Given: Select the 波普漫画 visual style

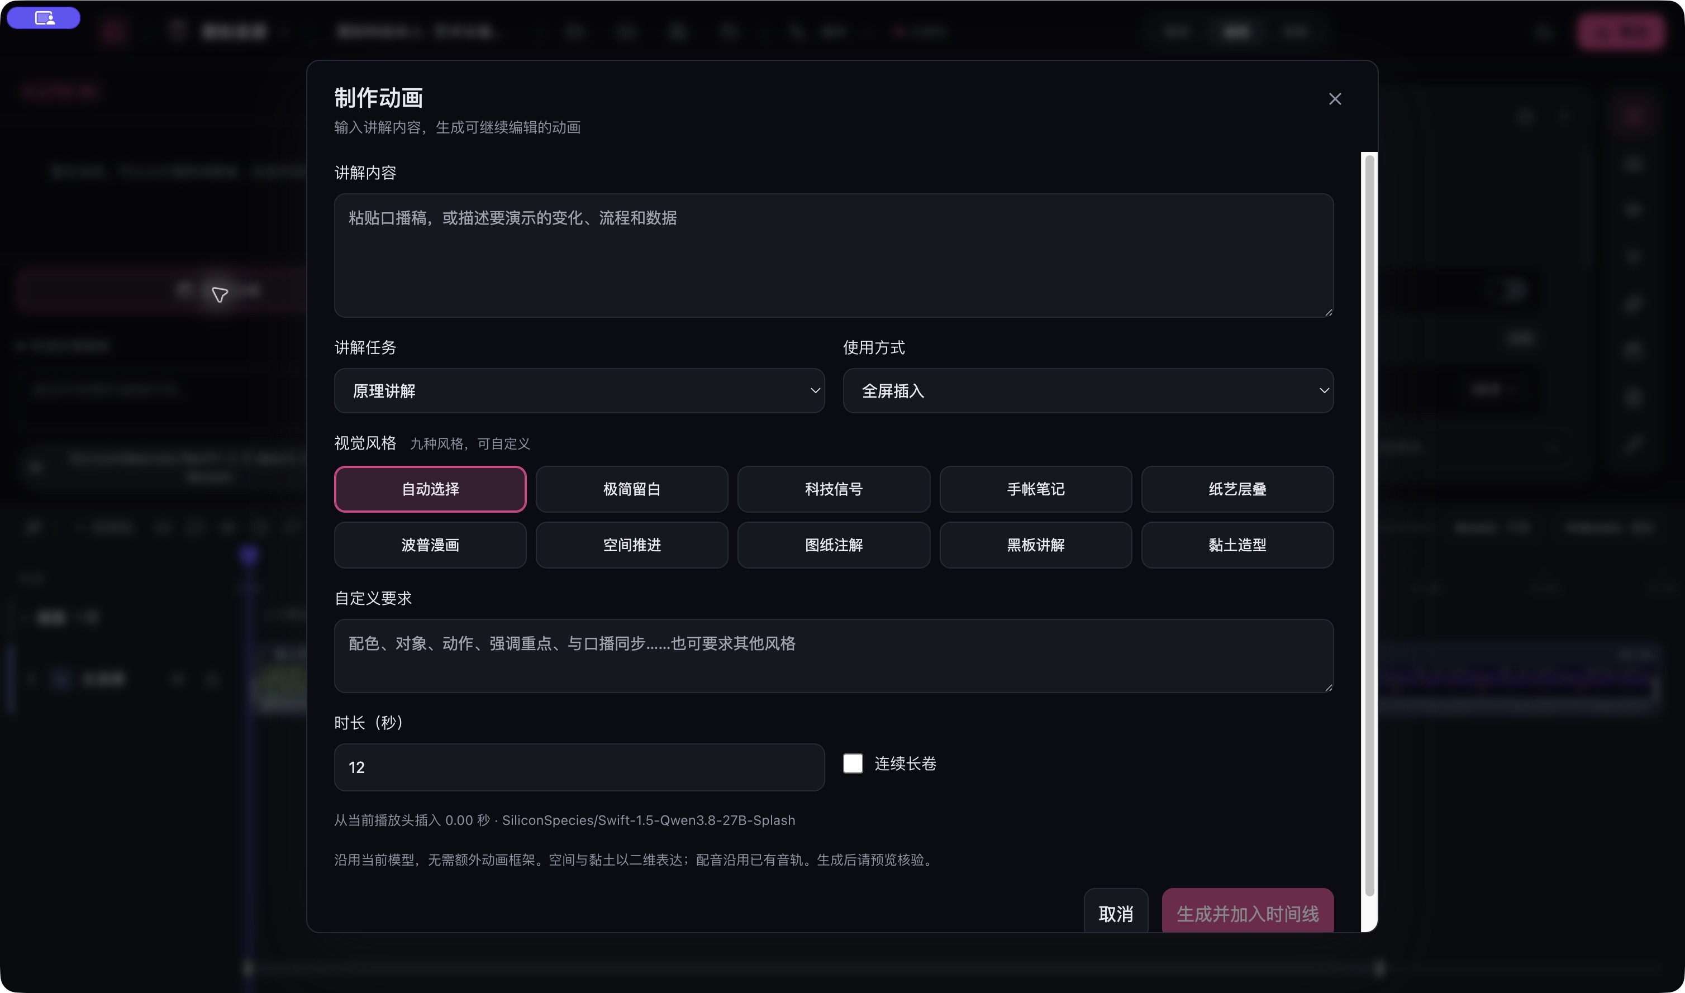Looking at the screenshot, I should click(x=430, y=545).
